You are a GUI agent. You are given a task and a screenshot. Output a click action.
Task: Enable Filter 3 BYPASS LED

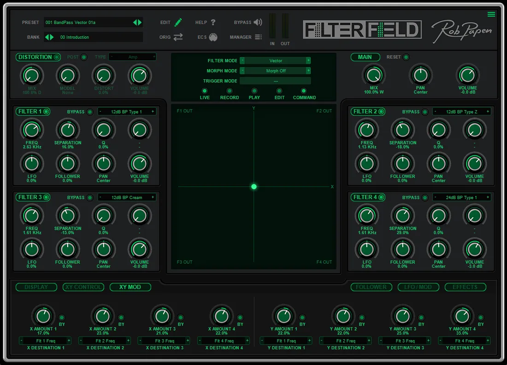point(90,198)
